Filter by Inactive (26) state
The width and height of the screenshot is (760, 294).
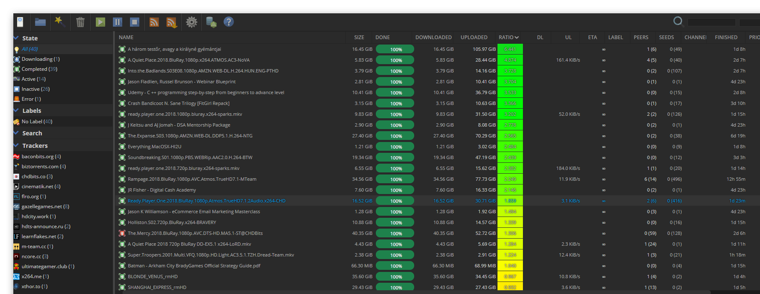pyautogui.click(x=63, y=89)
